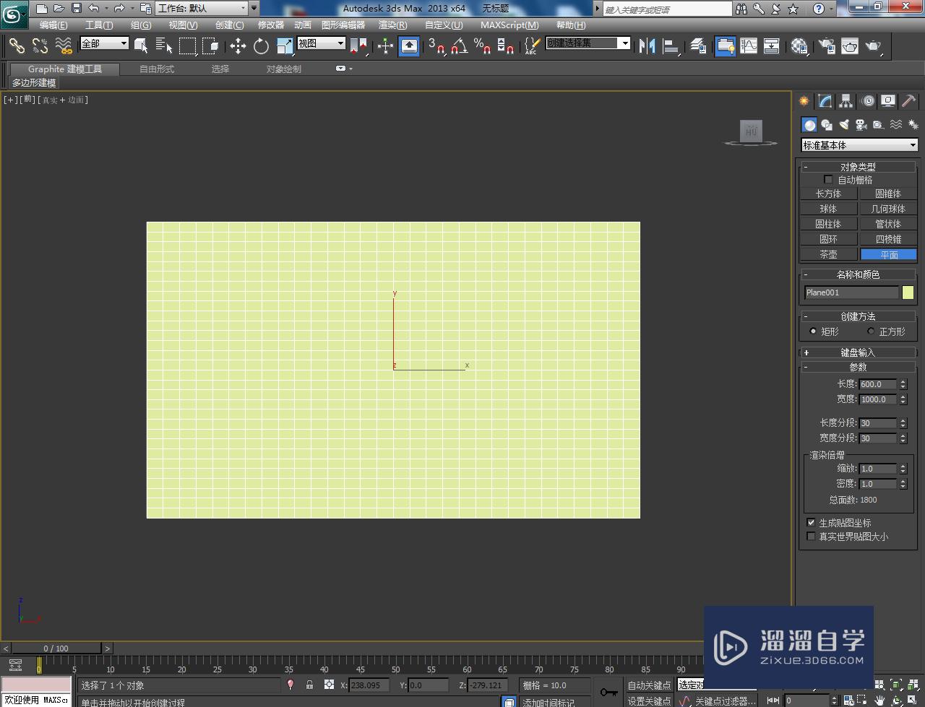Toggle the 自动关键点 mode
Screen dimensions: 925x707
click(x=649, y=685)
